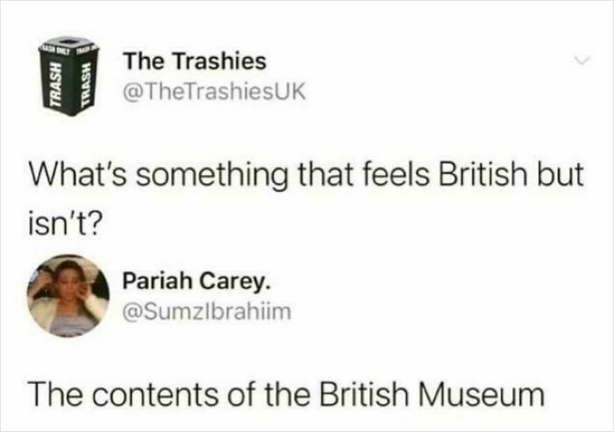
Task: Open The Trashies display name
Action: (x=195, y=61)
